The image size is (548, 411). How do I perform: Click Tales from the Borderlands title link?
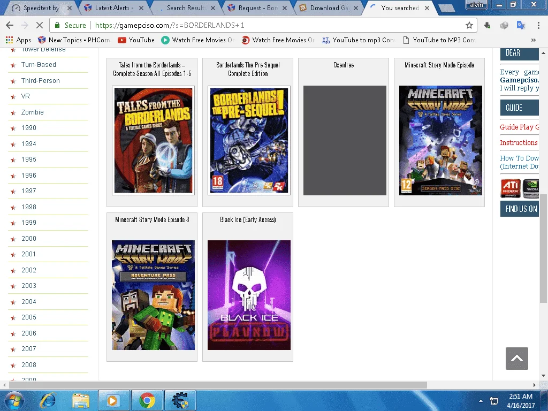152,69
